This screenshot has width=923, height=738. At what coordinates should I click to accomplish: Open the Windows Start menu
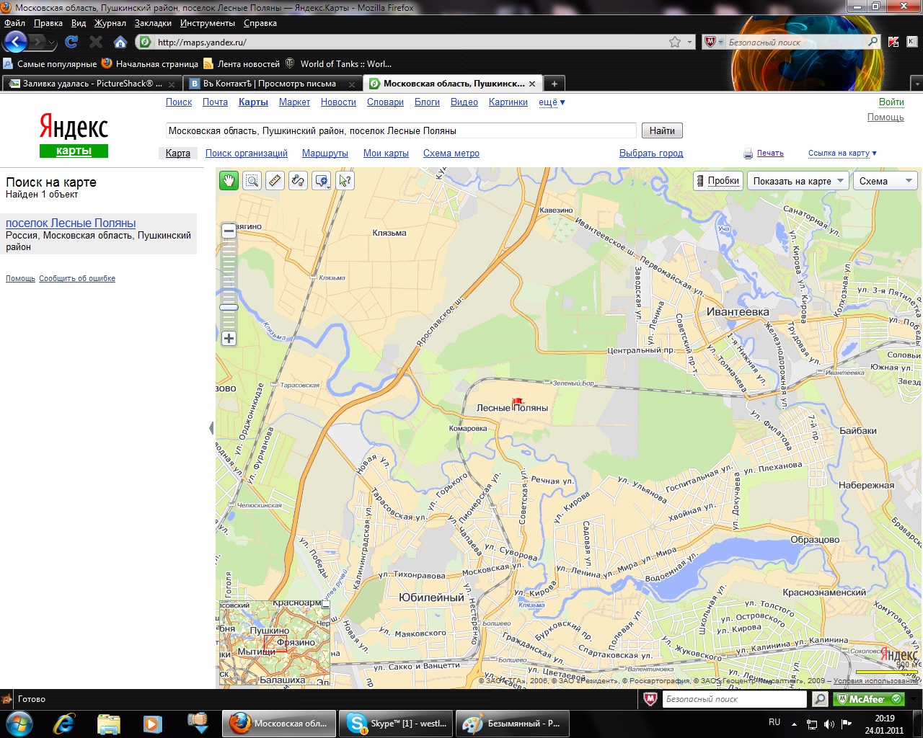[x=19, y=723]
